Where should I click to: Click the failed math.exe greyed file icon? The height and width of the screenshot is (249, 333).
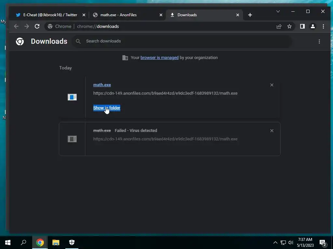click(72, 139)
